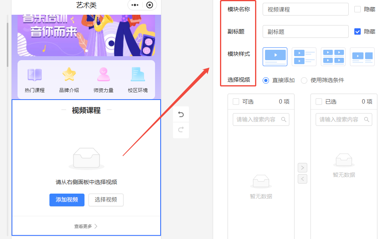This screenshot has width=385, height=239.
Task: Click the redo arrow icon
Action: pyautogui.click(x=181, y=129)
